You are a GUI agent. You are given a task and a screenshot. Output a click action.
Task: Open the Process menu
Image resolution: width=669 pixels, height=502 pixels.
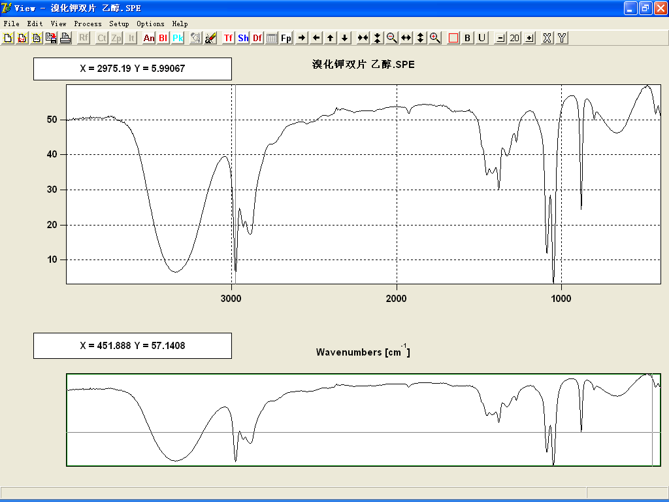coord(88,24)
